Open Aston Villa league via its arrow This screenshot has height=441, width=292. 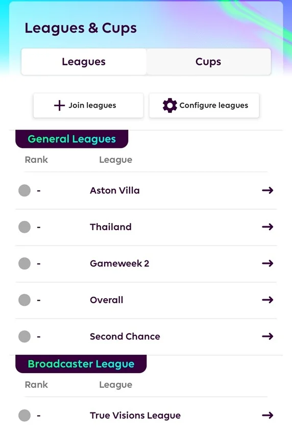point(267,190)
